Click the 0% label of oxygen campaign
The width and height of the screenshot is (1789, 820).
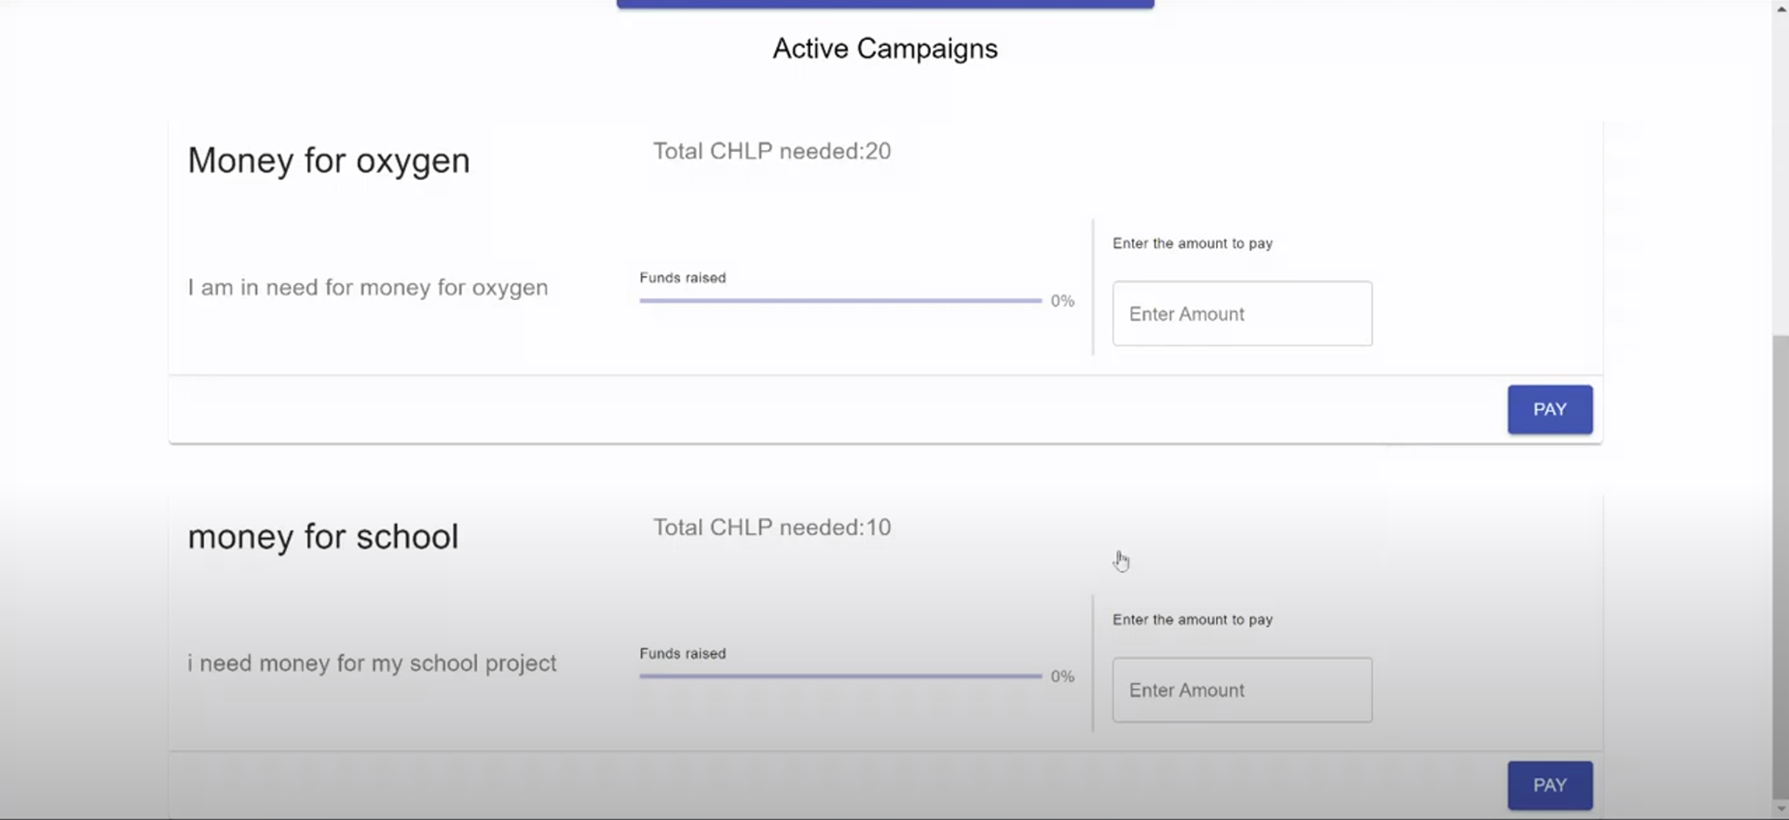(x=1062, y=301)
